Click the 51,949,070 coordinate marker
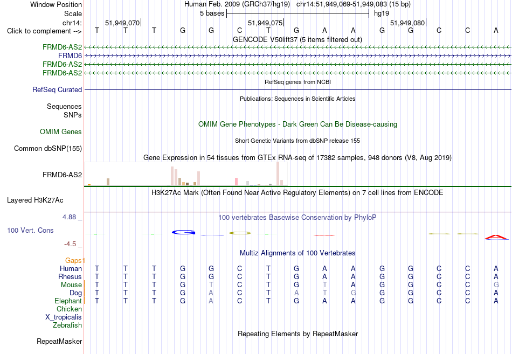Image resolution: width=512 pixels, height=354 pixels. [x=122, y=23]
